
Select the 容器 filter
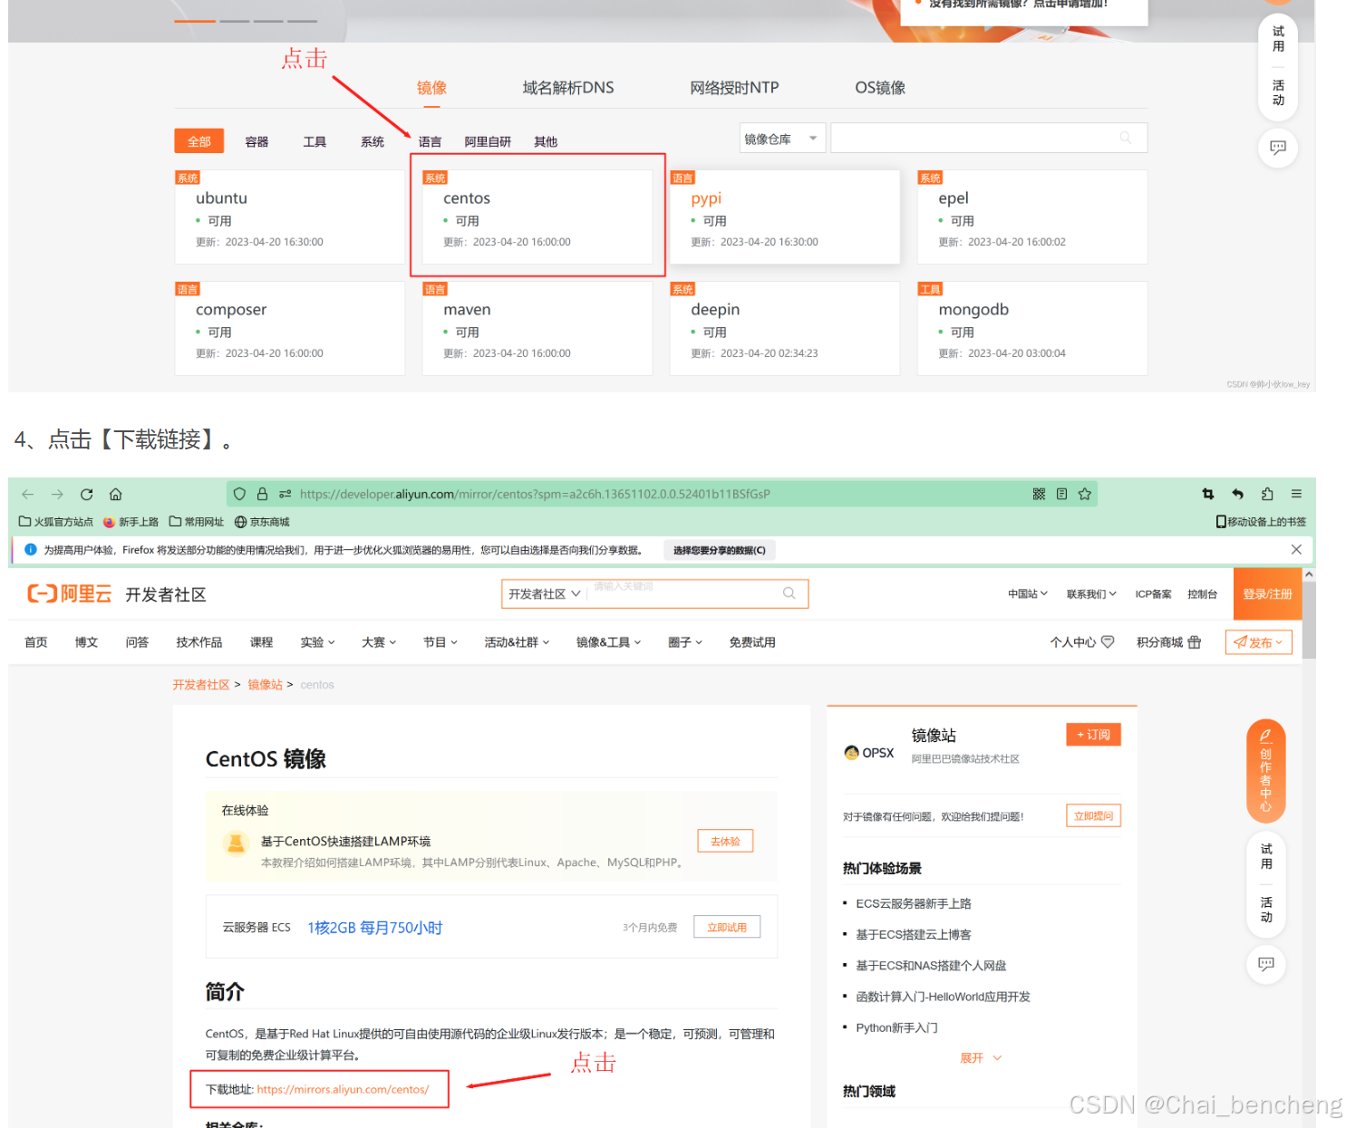click(257, 142)
